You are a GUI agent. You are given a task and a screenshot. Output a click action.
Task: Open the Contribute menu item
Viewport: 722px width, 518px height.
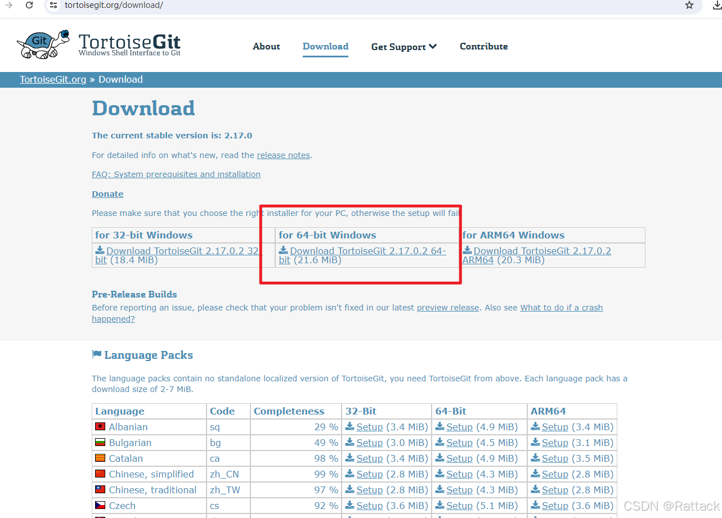pos(483,47)
